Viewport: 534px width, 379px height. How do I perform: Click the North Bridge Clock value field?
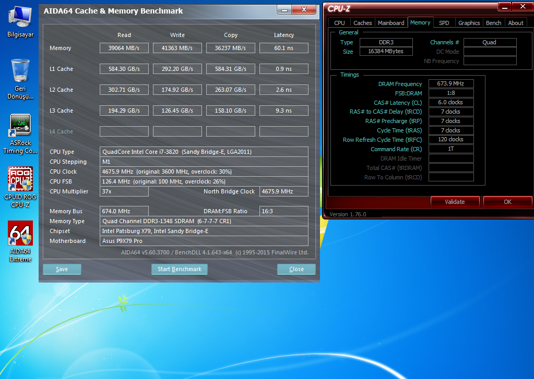283,191
